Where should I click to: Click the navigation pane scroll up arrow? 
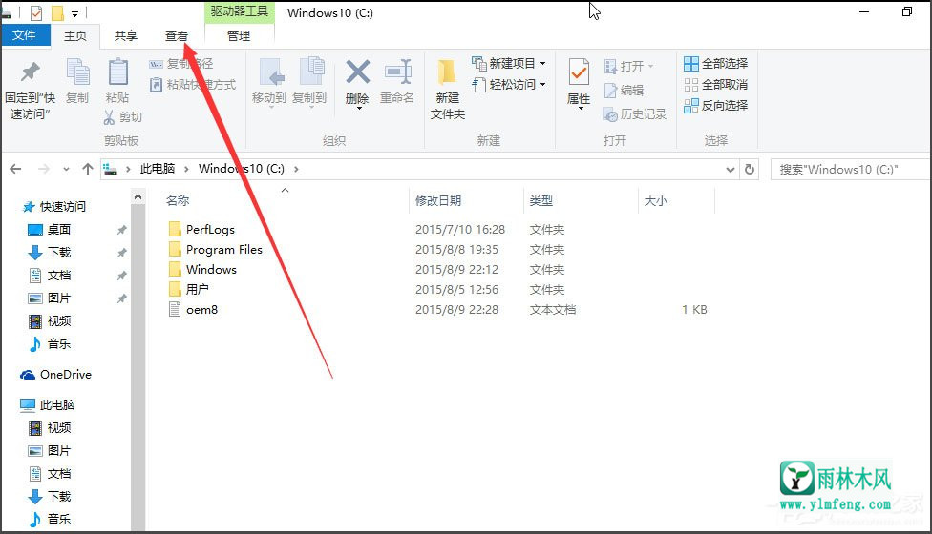(x=138, y=196)
